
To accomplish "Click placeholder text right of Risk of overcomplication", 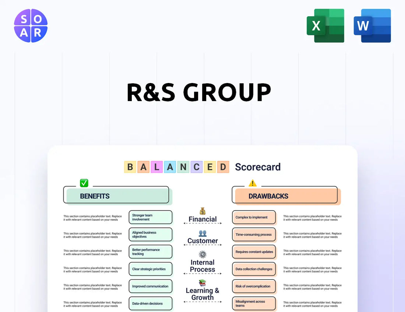I will pyautogui.click(x=312, y=287).
